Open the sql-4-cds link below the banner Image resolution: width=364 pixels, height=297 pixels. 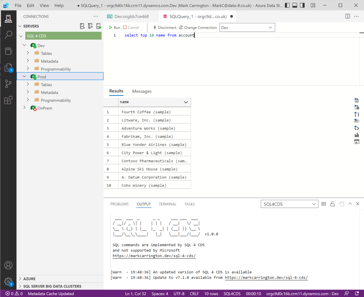[154, 256]
